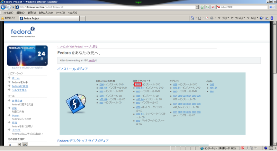
Task: Click the 交流 sidebar link
Action: coord(15,123)
